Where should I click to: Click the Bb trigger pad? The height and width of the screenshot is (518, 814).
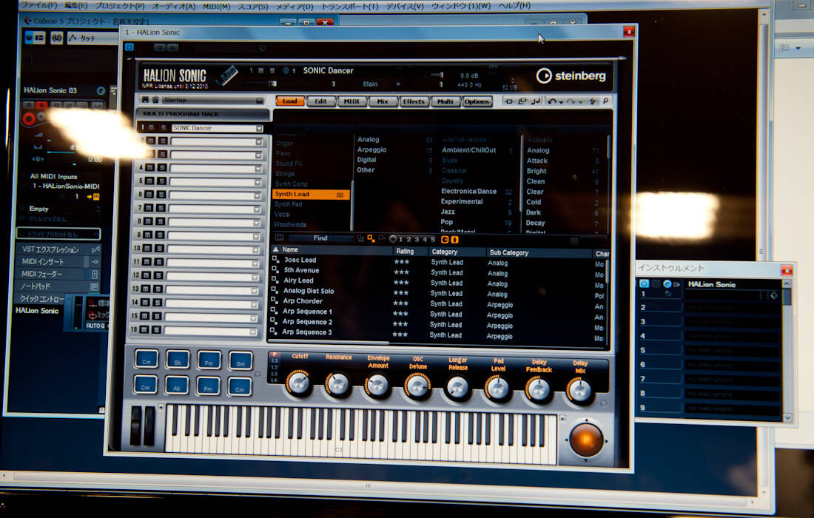click(178, 360)
